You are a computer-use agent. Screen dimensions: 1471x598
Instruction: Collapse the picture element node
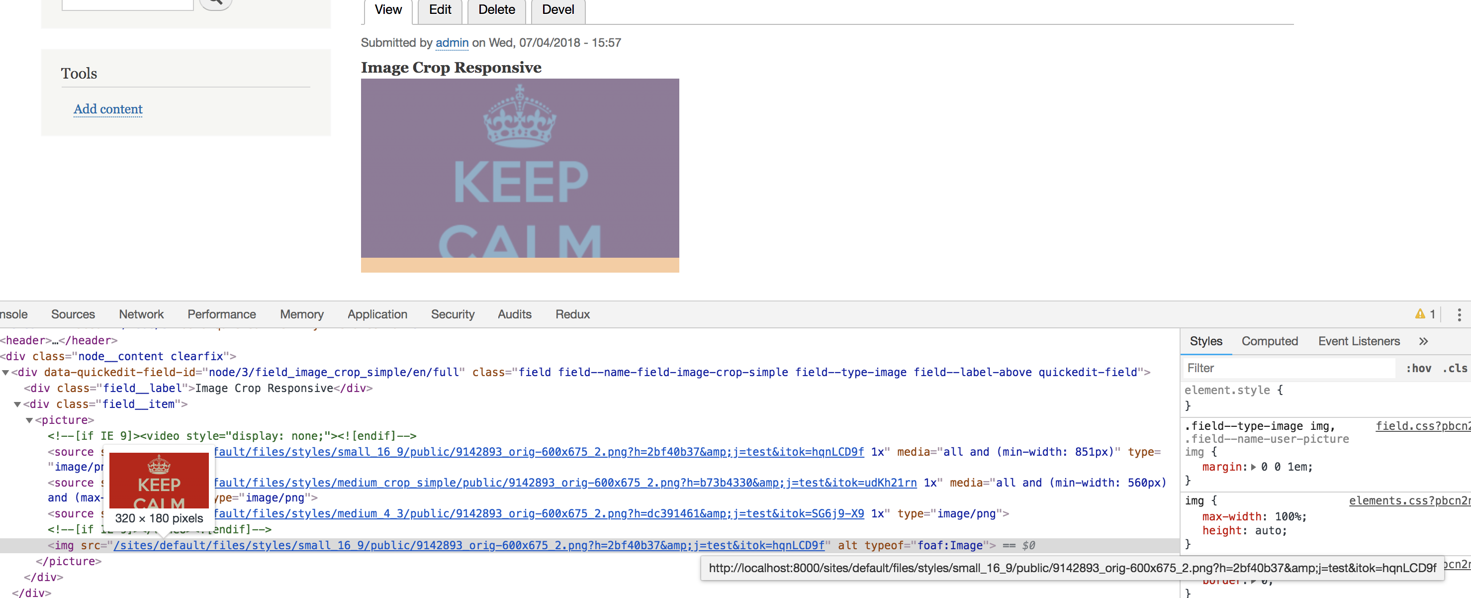coord(29,420)
